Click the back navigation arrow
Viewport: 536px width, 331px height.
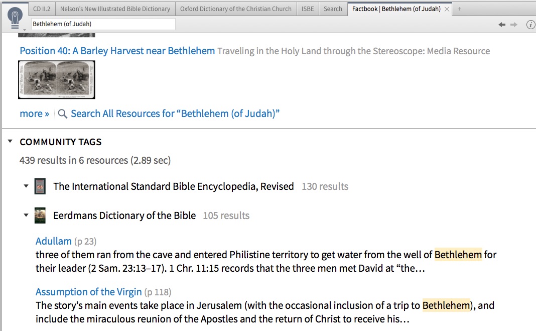tap(502, 24)
